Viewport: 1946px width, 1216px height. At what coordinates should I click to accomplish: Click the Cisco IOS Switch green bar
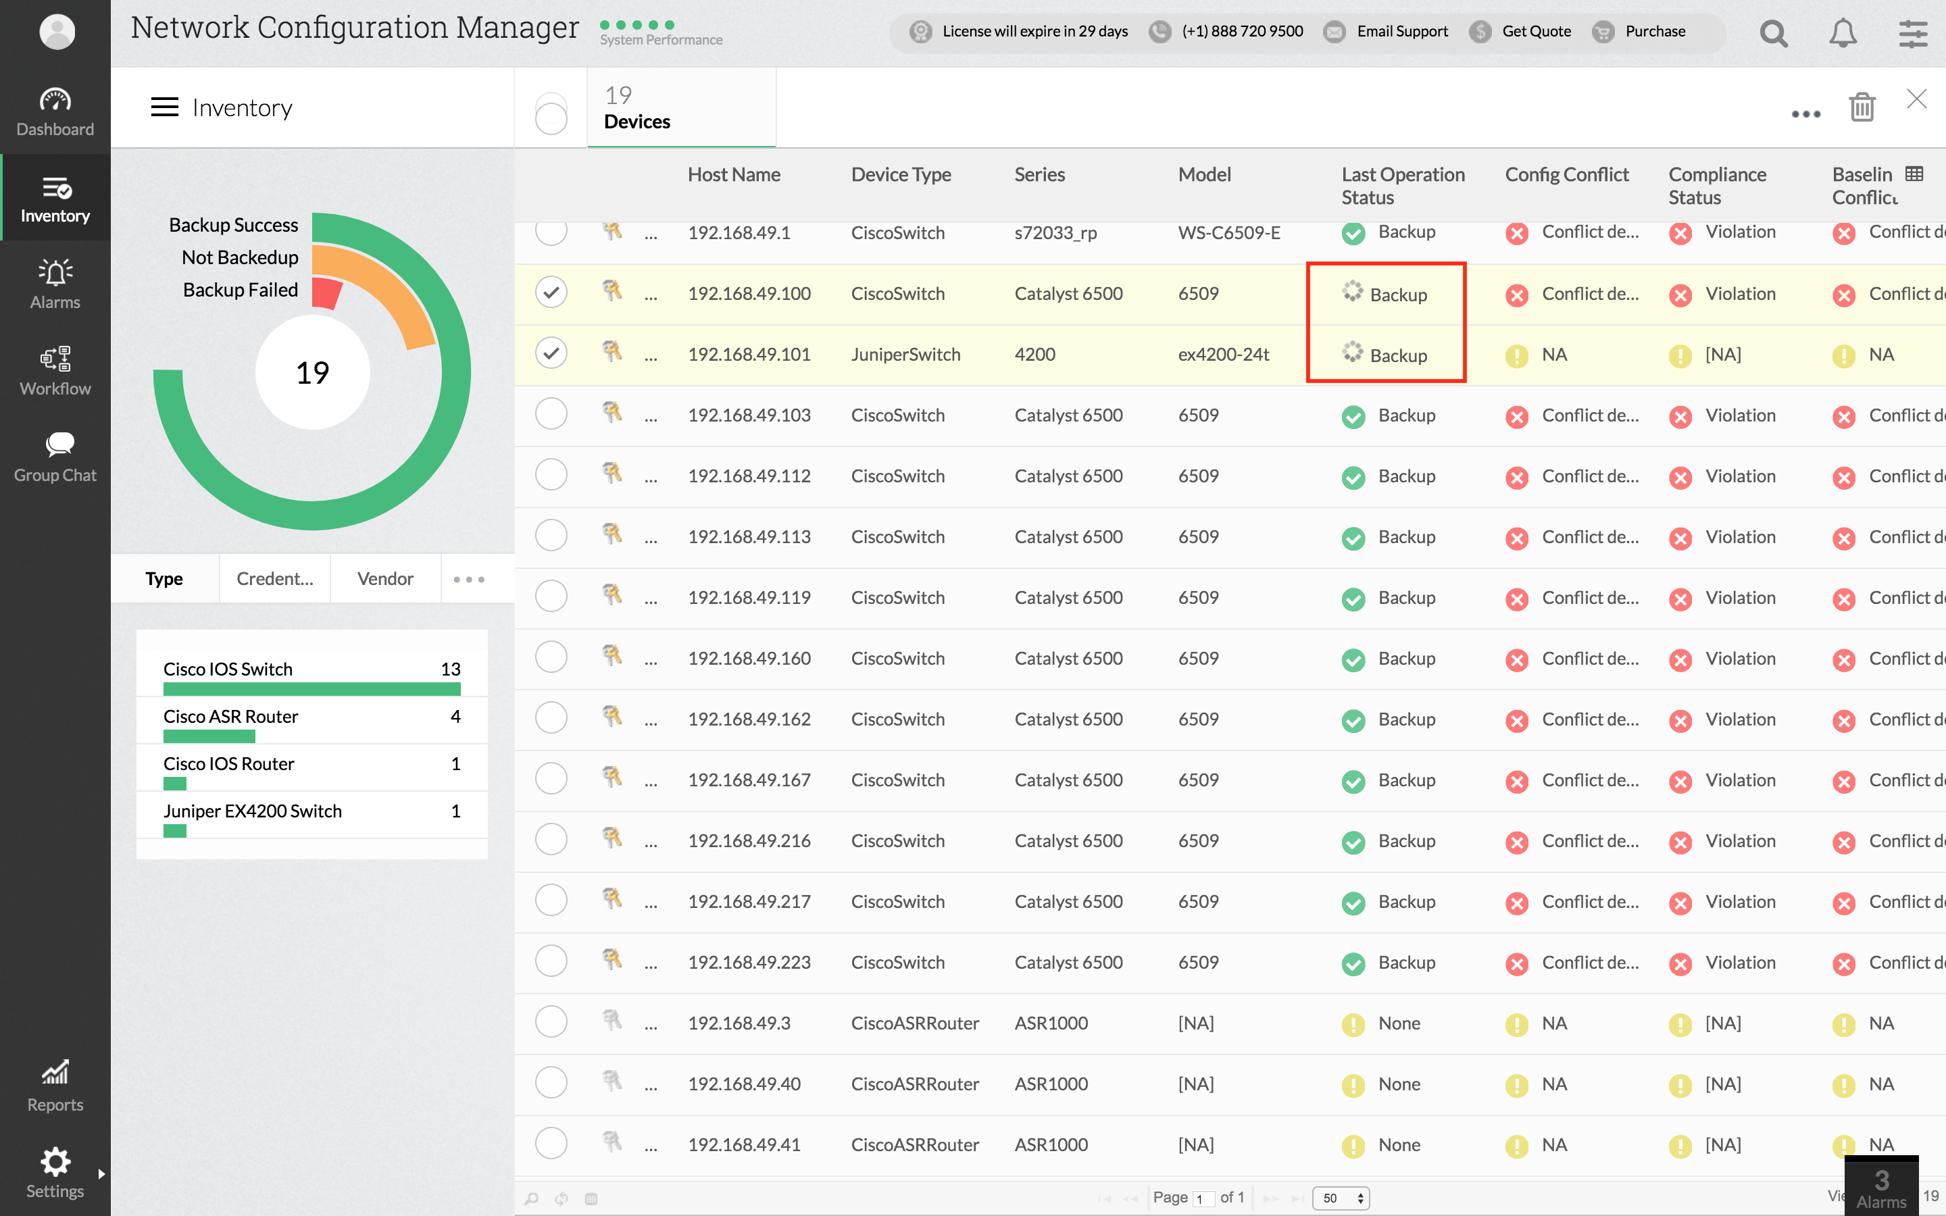311,689
